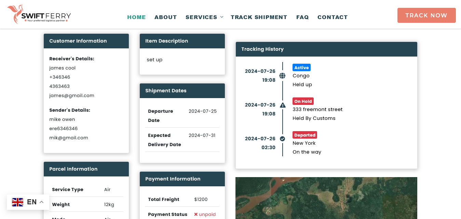Click the warning triangle timeline icon
Screen dimensions: 461x219
coord(283,105)
